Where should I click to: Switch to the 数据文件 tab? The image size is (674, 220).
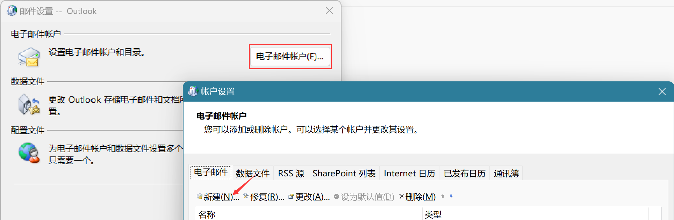tap(253, 173)
